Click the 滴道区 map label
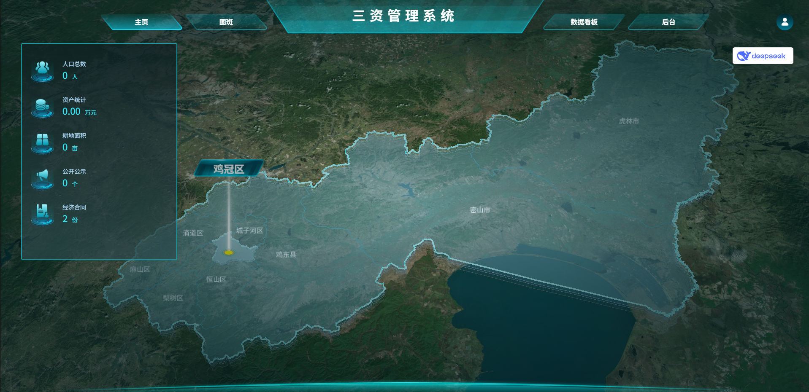This screenshot has height=392, width=809. click(193, 233)
